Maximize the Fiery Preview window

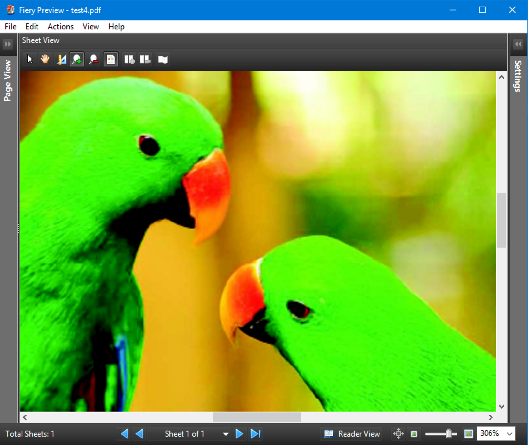tap(482, 10)
